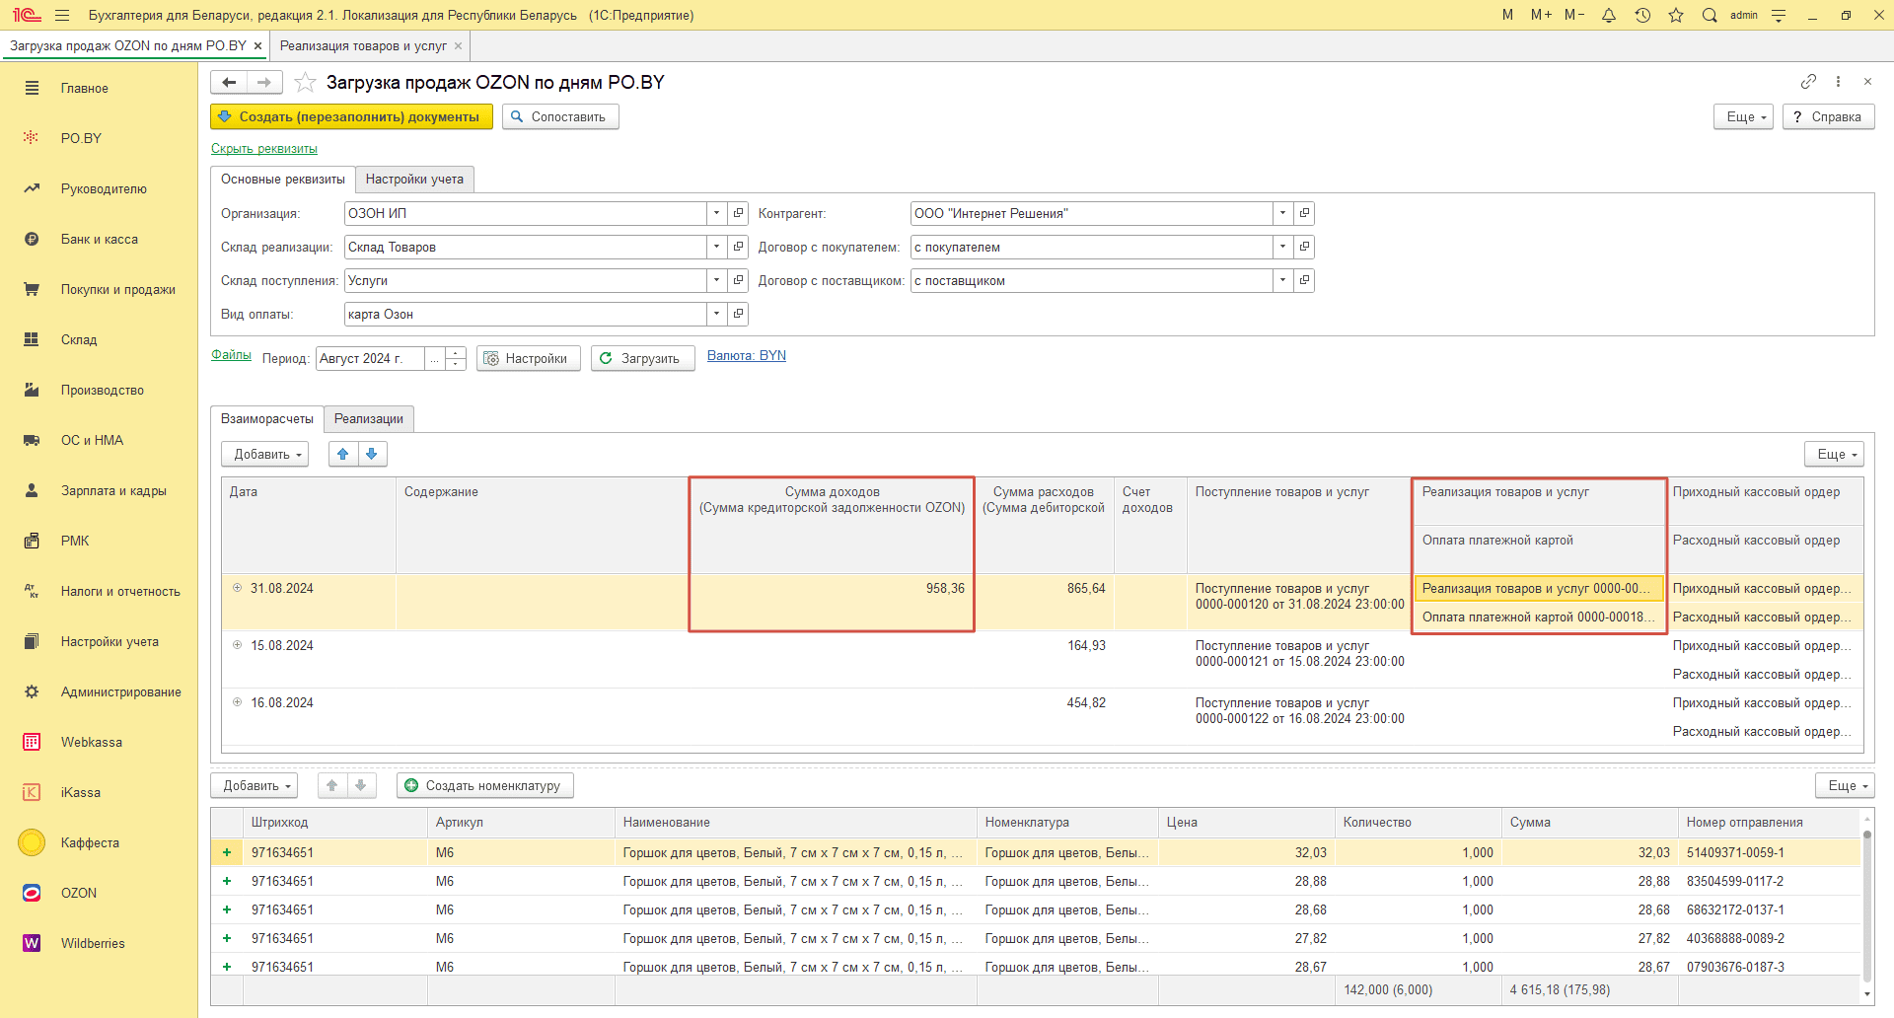Viewport: 1894px width, 1018px height.
Task: Increment the period with stepper up arrow
Action: [x=456, y=352]
